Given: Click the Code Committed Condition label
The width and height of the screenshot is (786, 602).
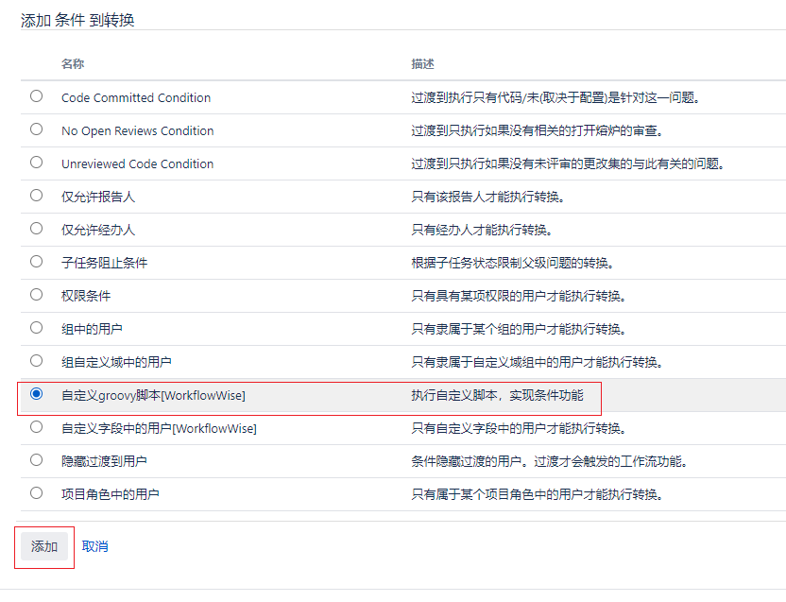Looking at the screenshot, I should (x=136, y=98).
